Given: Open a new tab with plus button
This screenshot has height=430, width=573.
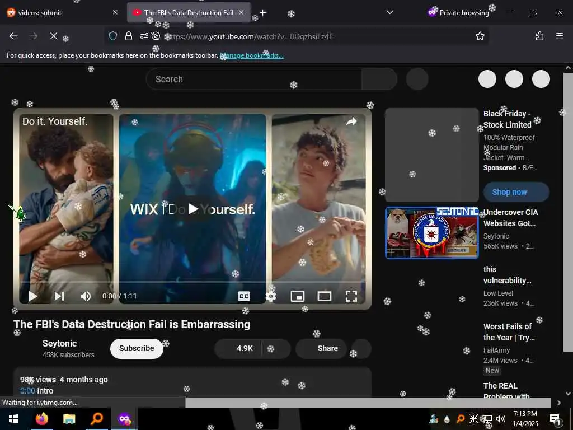Looking at the screenshot, I should coord(263,13).
